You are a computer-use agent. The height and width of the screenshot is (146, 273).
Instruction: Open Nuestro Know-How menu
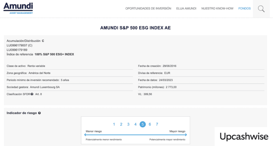pos(217,8)
